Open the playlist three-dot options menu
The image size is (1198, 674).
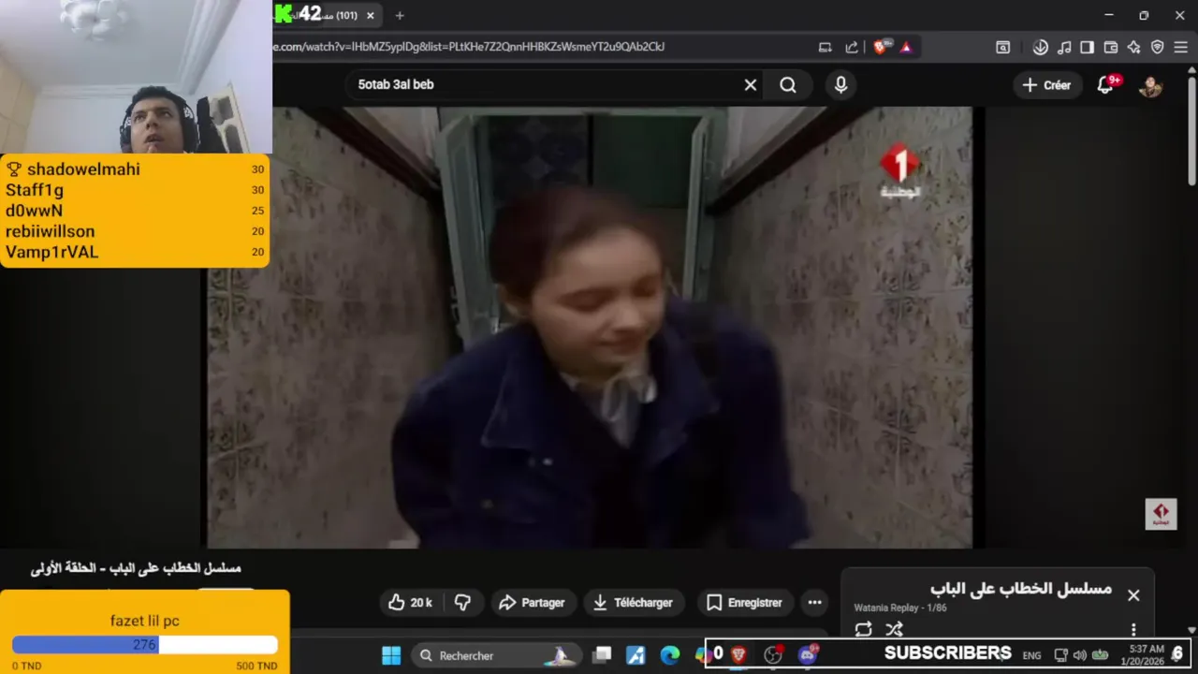click(1133, 630)
